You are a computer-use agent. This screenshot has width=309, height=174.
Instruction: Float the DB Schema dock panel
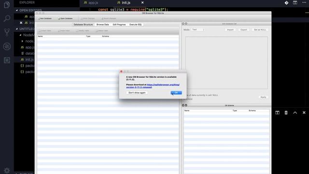(x=186, y=105)
